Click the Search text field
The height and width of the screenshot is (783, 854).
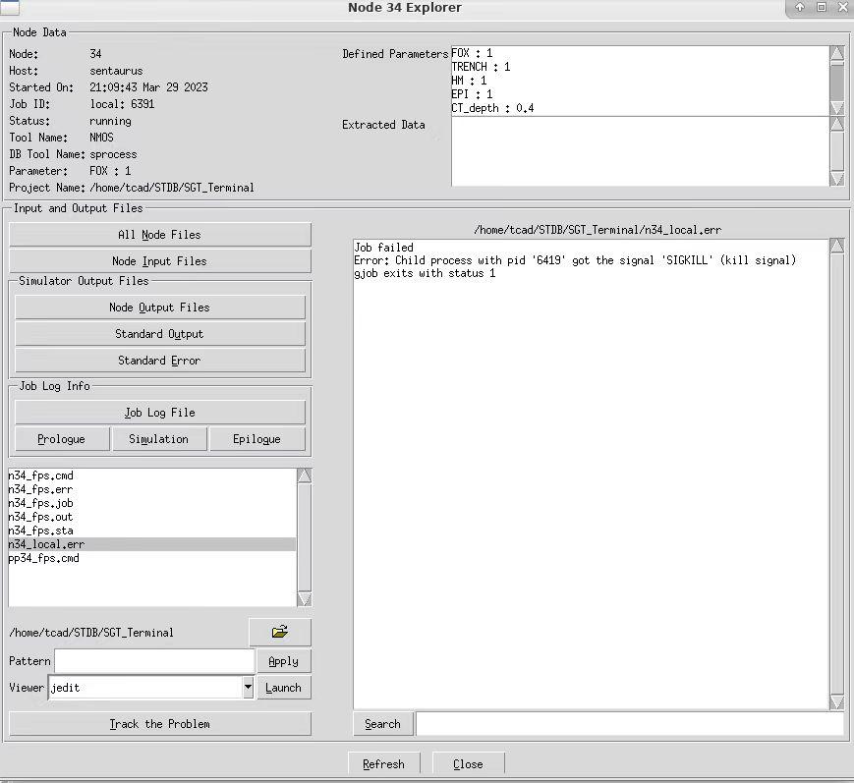[x=630, y=724]
